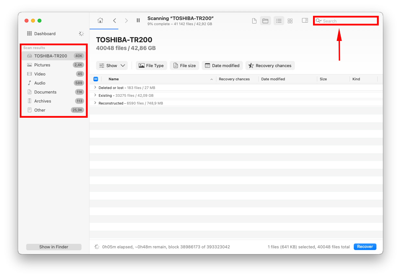401x278 pixels.
Task: Filter by Video category
Action: pos(54,74)
